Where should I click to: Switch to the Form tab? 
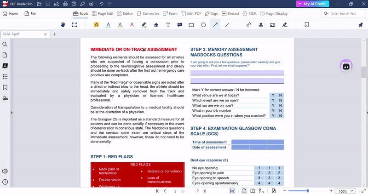click(x=170, y=14)
